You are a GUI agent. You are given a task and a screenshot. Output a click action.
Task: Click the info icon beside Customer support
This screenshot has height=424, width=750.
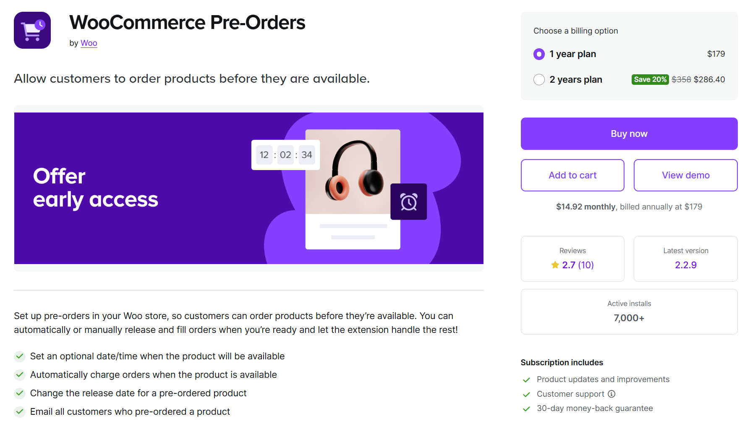(x=612, y=394)
